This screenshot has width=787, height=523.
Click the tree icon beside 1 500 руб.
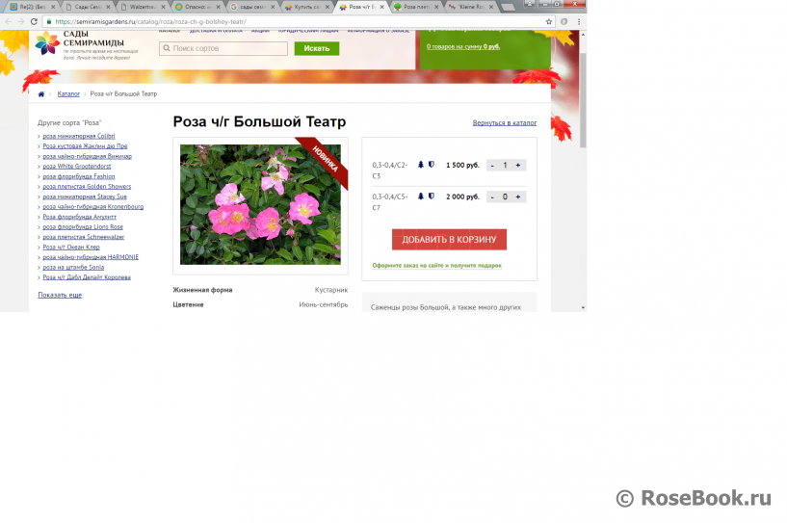click(x=421, y=165)
